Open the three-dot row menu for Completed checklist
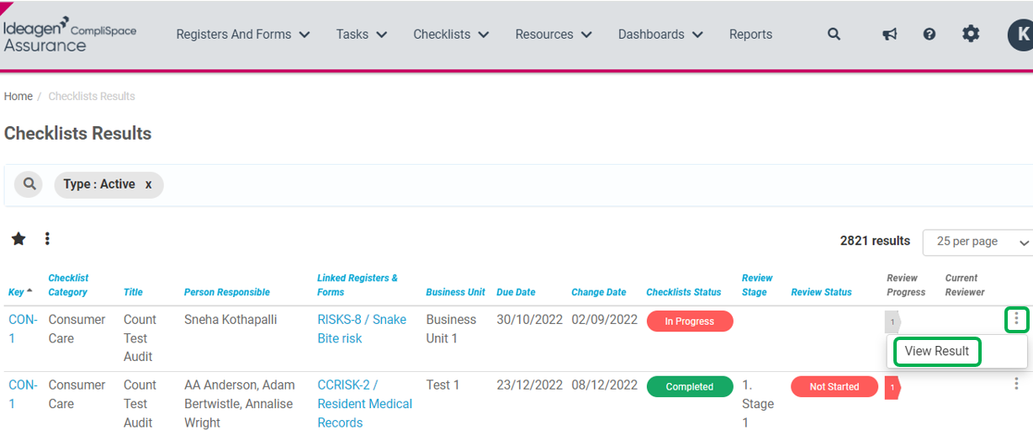The height and width of the screenshot is (441, 1033). (1016, 385)
